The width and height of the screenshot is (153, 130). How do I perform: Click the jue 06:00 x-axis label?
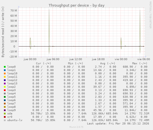[53, 59]
